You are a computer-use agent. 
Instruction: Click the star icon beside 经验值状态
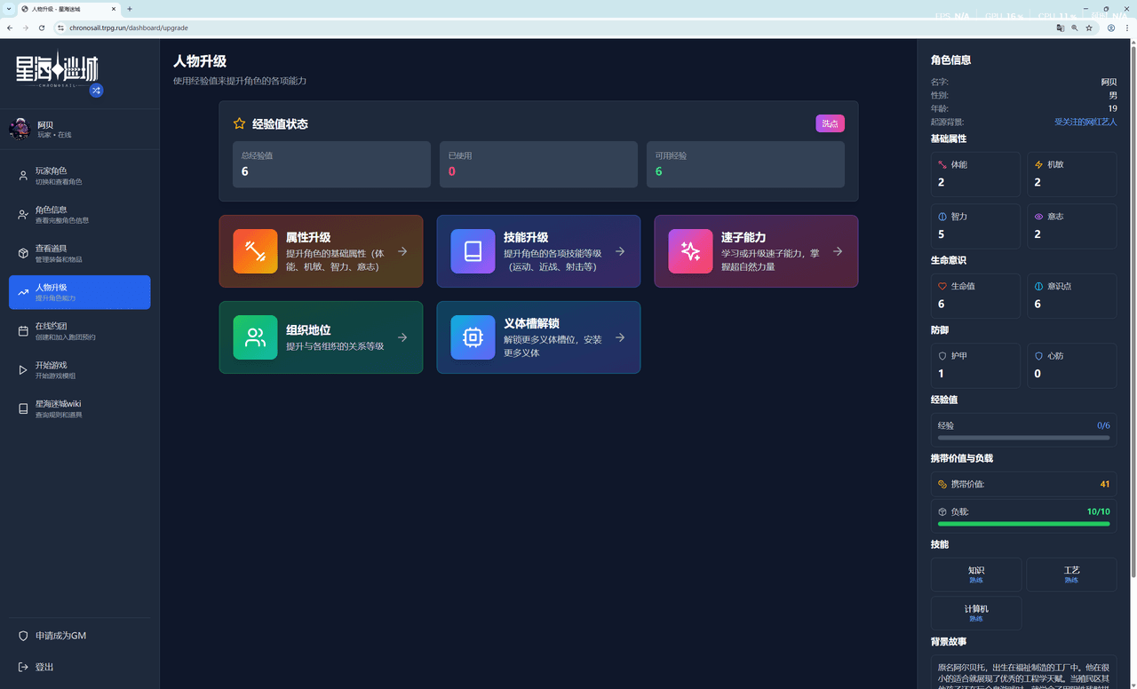(x=238, y=123)
